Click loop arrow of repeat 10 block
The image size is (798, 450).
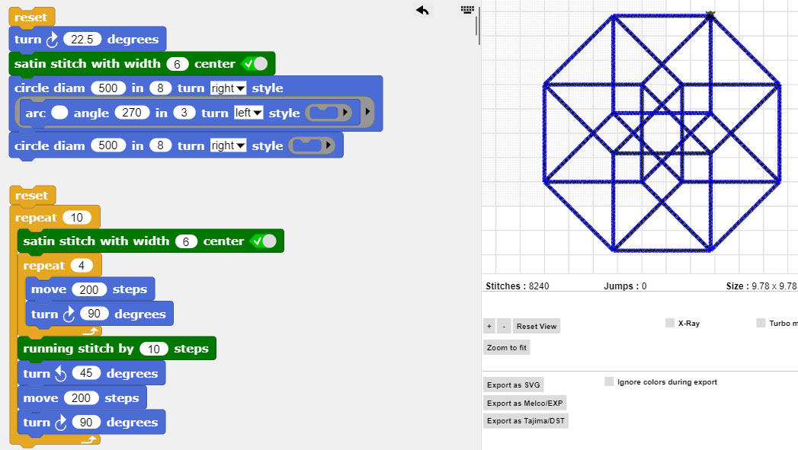coord(88,439)
